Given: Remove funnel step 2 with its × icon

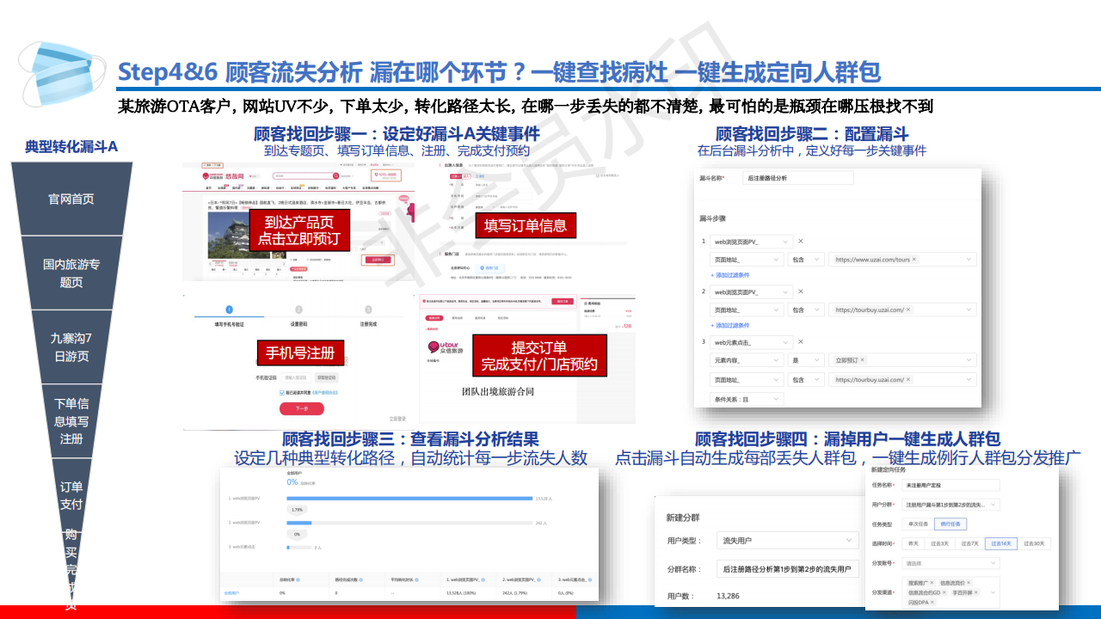Looking at the screenshot, I should point(800,291).
